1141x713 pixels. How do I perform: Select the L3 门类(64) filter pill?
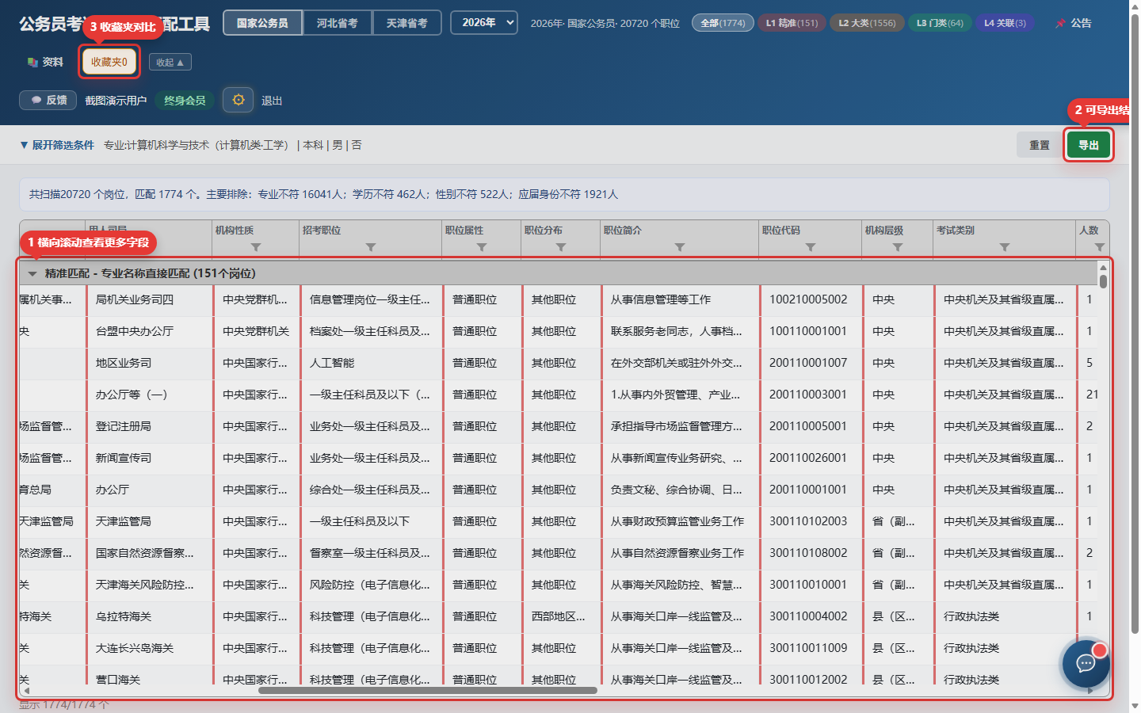[x=940, y=23]
